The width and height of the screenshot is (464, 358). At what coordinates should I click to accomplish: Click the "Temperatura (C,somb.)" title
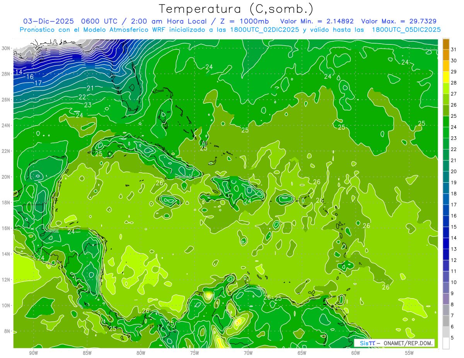[236, 9]
